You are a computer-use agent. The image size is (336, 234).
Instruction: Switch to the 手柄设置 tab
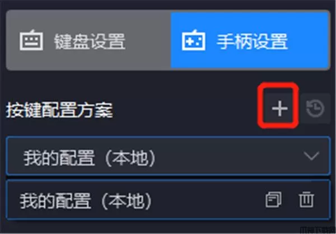pyautogui.click(x=250, y=40)
